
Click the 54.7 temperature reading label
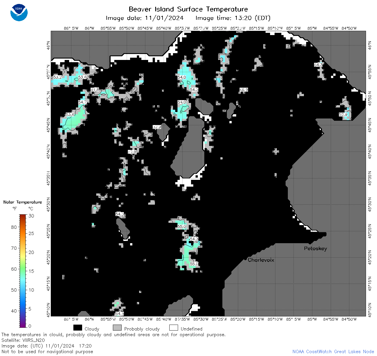pos(82,102)
